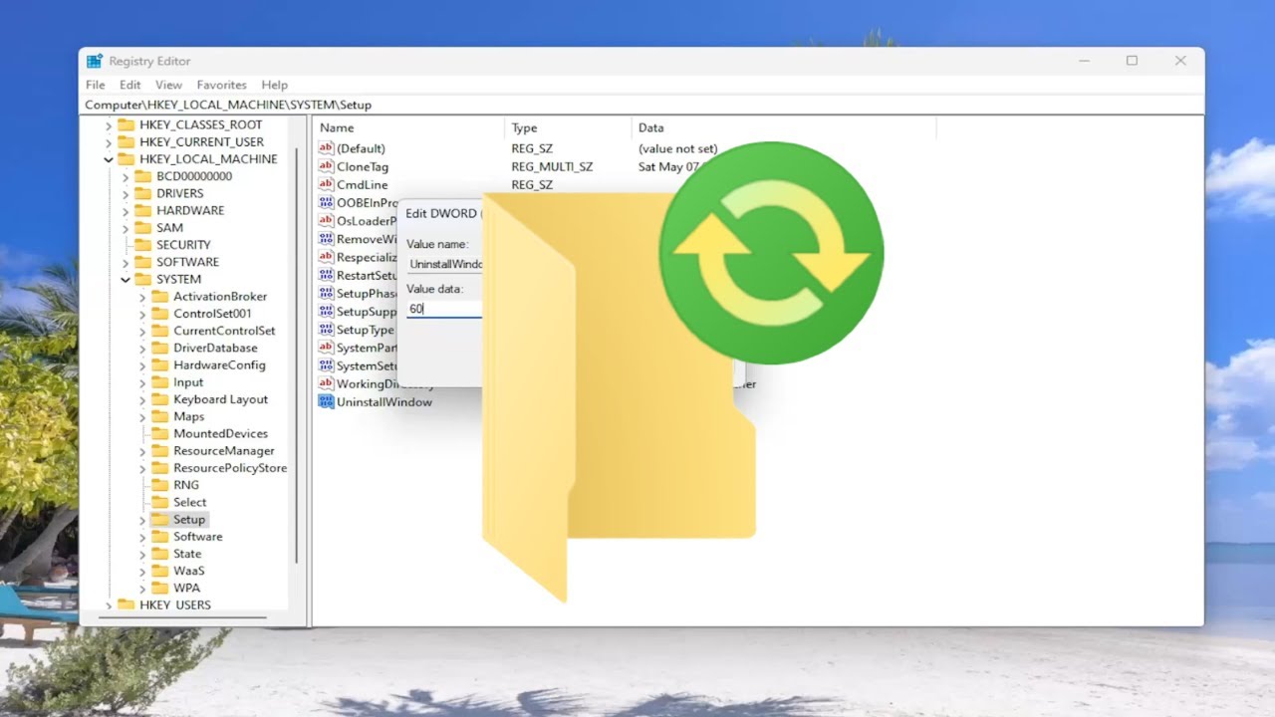Click the OOBEInProgress DWORD value icon
Screen dimensions: 1275x717
point(326,202)
